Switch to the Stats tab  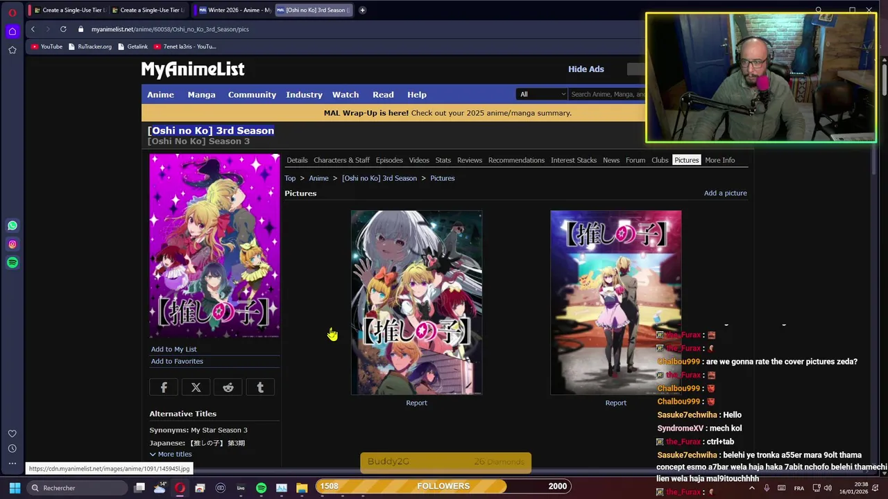(x=443, y=160)
